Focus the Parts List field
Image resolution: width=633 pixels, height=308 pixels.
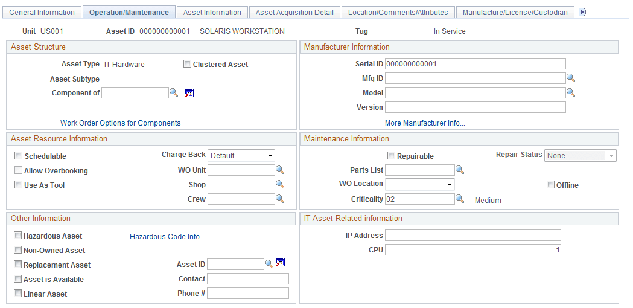(x=420, y=170)
